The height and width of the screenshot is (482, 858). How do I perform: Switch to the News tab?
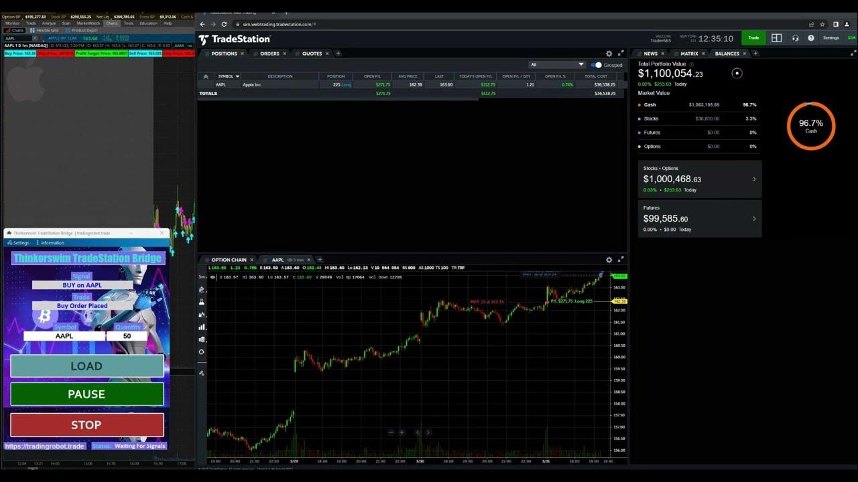[651, 54]
